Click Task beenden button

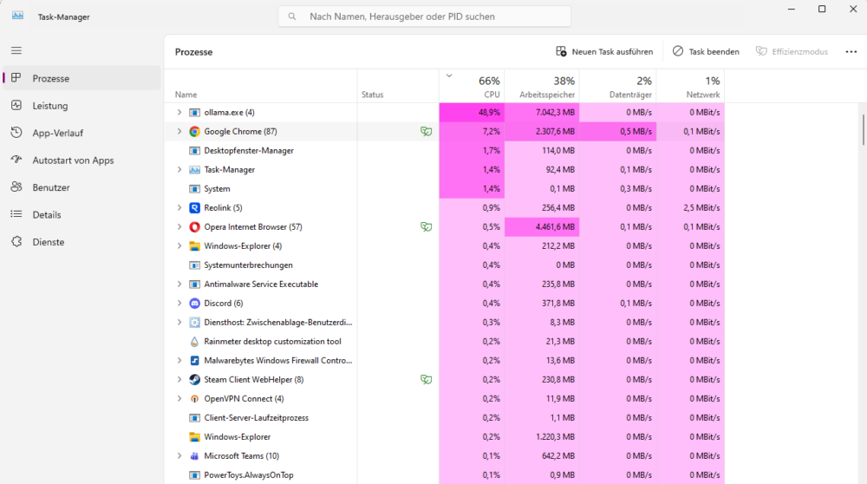[706, 51]
